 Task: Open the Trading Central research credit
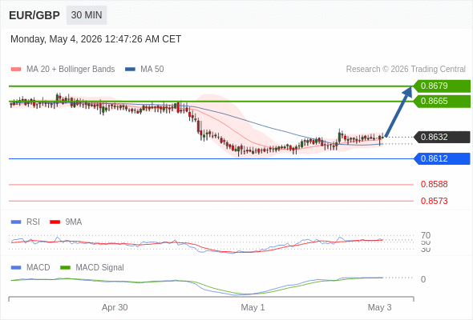tap(406, 70)
